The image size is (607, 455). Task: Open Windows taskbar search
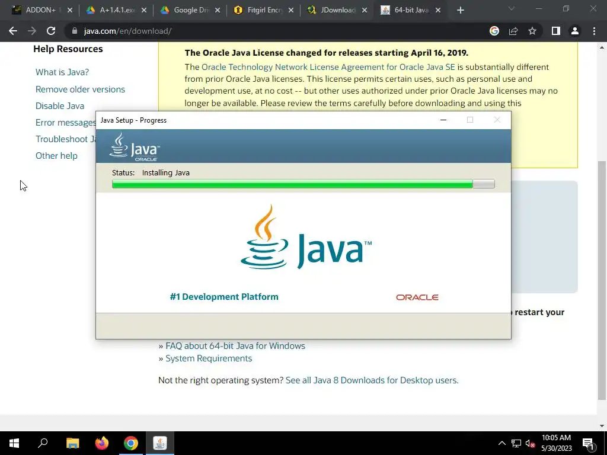43,443
